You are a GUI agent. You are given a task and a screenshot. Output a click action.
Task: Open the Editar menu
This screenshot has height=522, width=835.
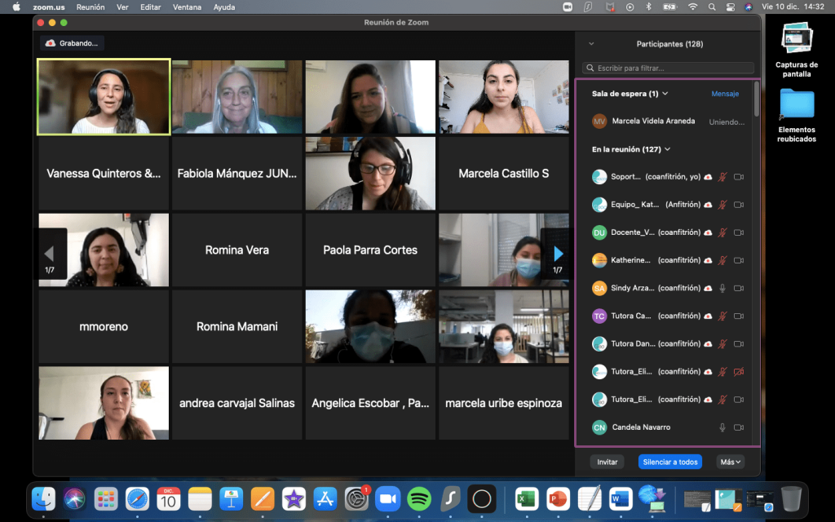point(151,7)
